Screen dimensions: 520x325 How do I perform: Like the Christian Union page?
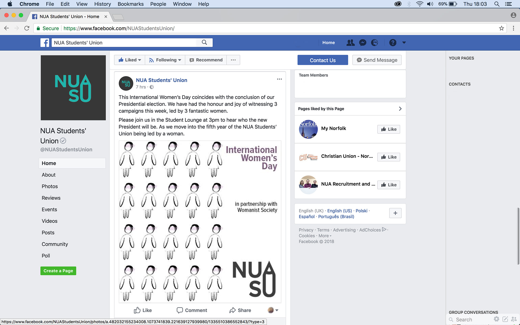[389, 157]
